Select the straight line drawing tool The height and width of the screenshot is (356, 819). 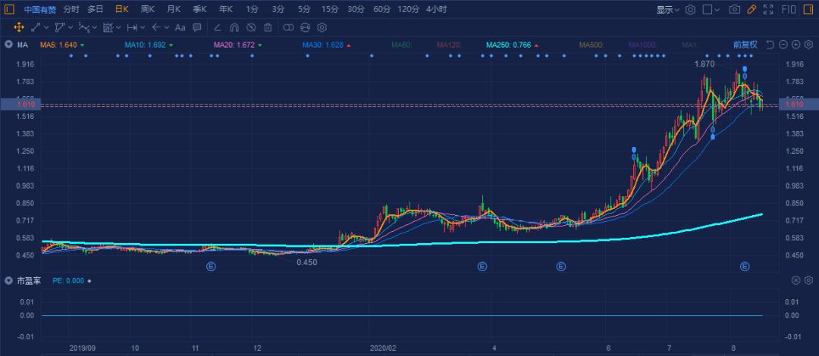36,27
